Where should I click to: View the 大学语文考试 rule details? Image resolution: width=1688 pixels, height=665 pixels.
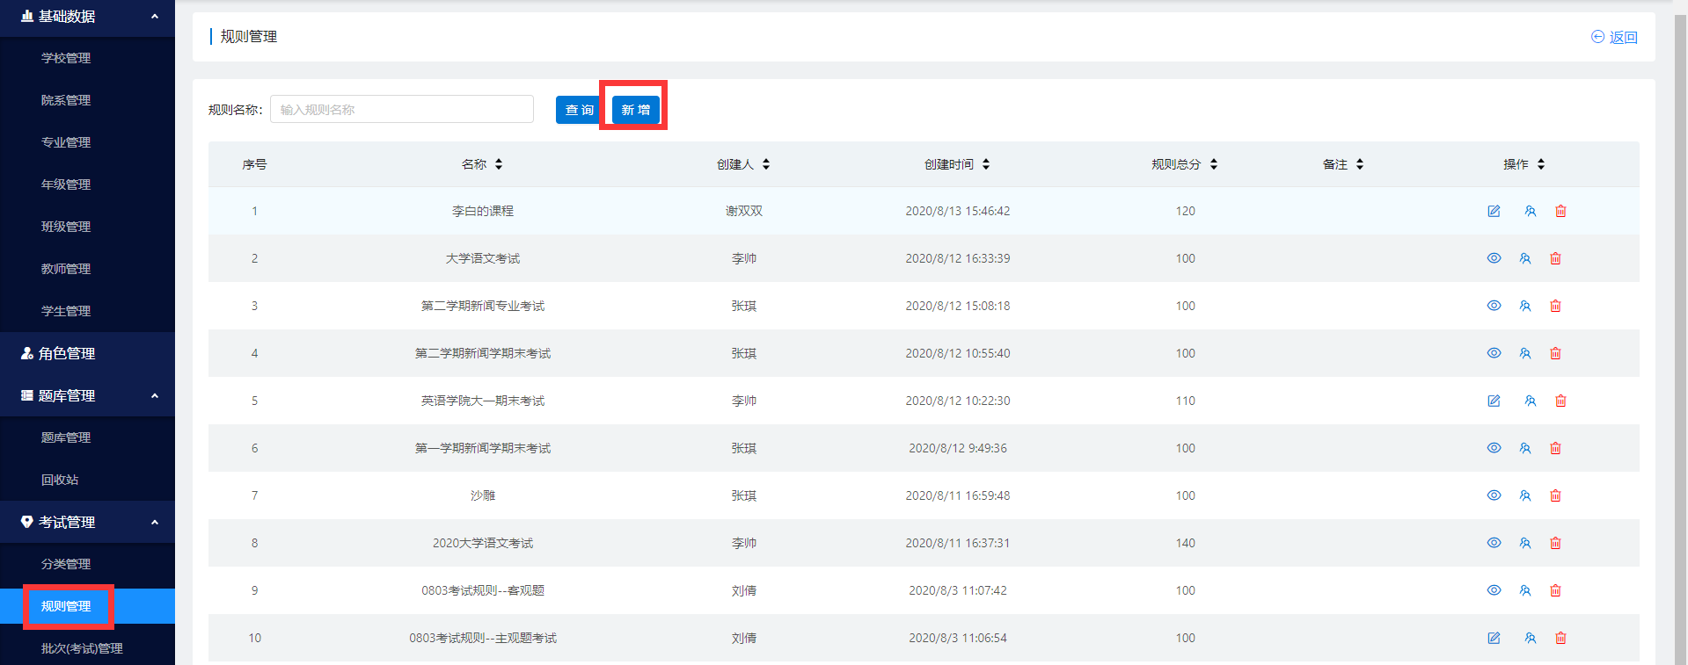[1494, 258]
